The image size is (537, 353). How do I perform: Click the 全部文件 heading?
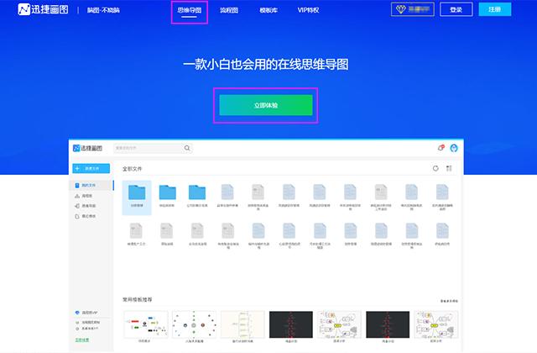(x=133, y=169)
